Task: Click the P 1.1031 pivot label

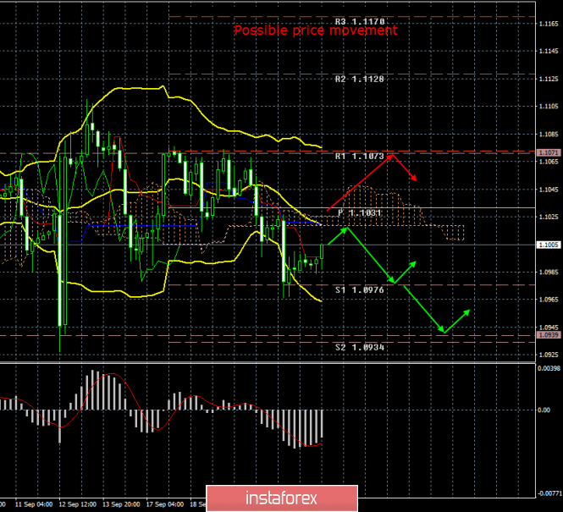Action: pos(361,213)
